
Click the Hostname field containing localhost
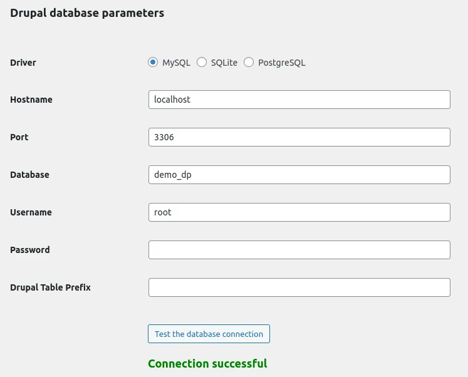tap(299, 100)
